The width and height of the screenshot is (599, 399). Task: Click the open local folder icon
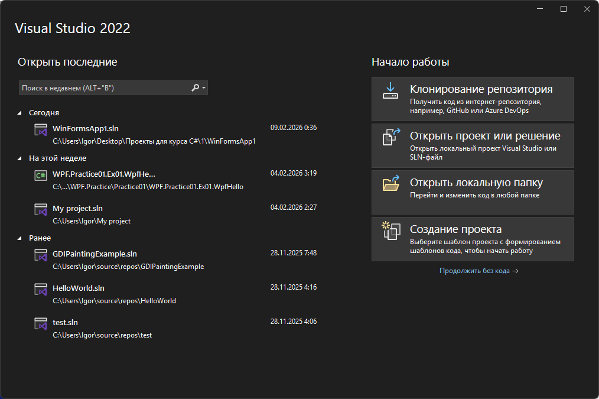point(391,183)
